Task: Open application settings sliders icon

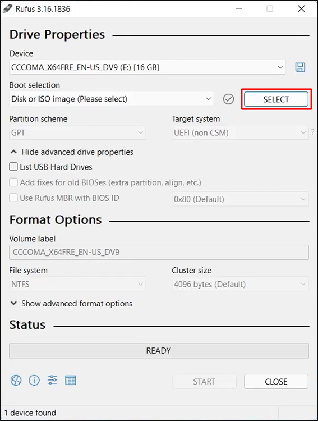Action: click(x=52, y=380)
